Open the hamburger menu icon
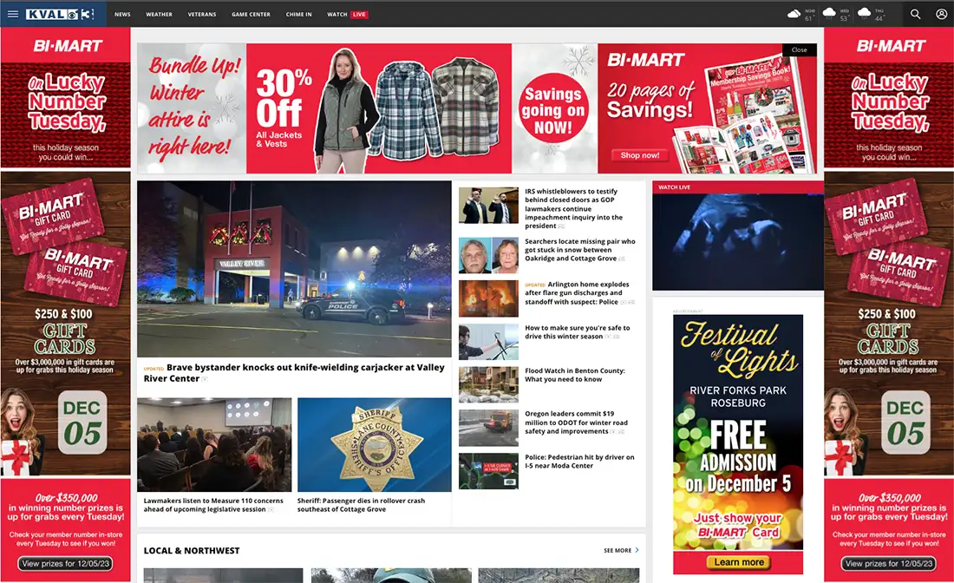The width and height of the screenshot is (954, 583). coord(13,14)
